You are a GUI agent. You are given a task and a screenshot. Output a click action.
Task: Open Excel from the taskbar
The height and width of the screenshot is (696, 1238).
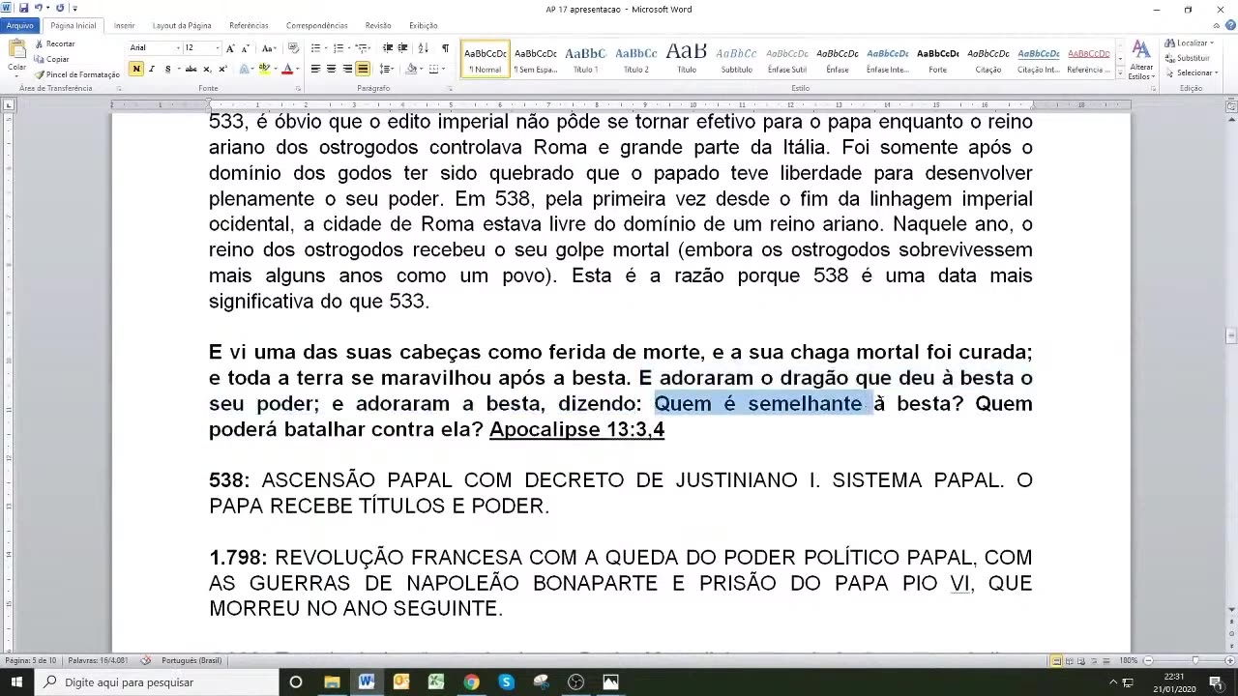click(436, 681)
